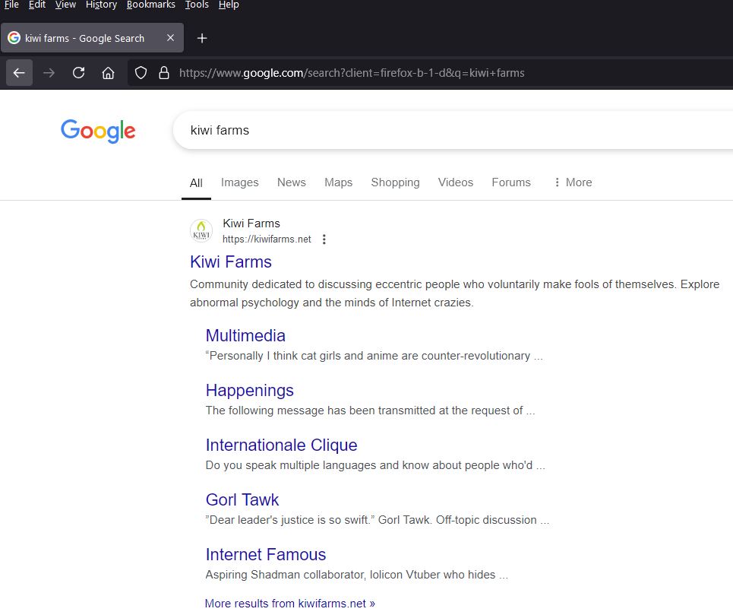
Task: Expand the More search filters menu
Action: [x=573, y=182]
